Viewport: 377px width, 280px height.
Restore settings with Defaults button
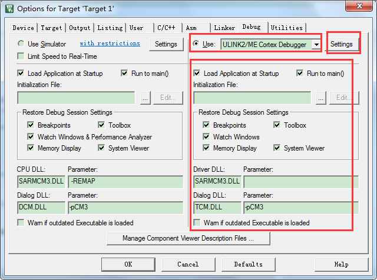pos(249,264)
